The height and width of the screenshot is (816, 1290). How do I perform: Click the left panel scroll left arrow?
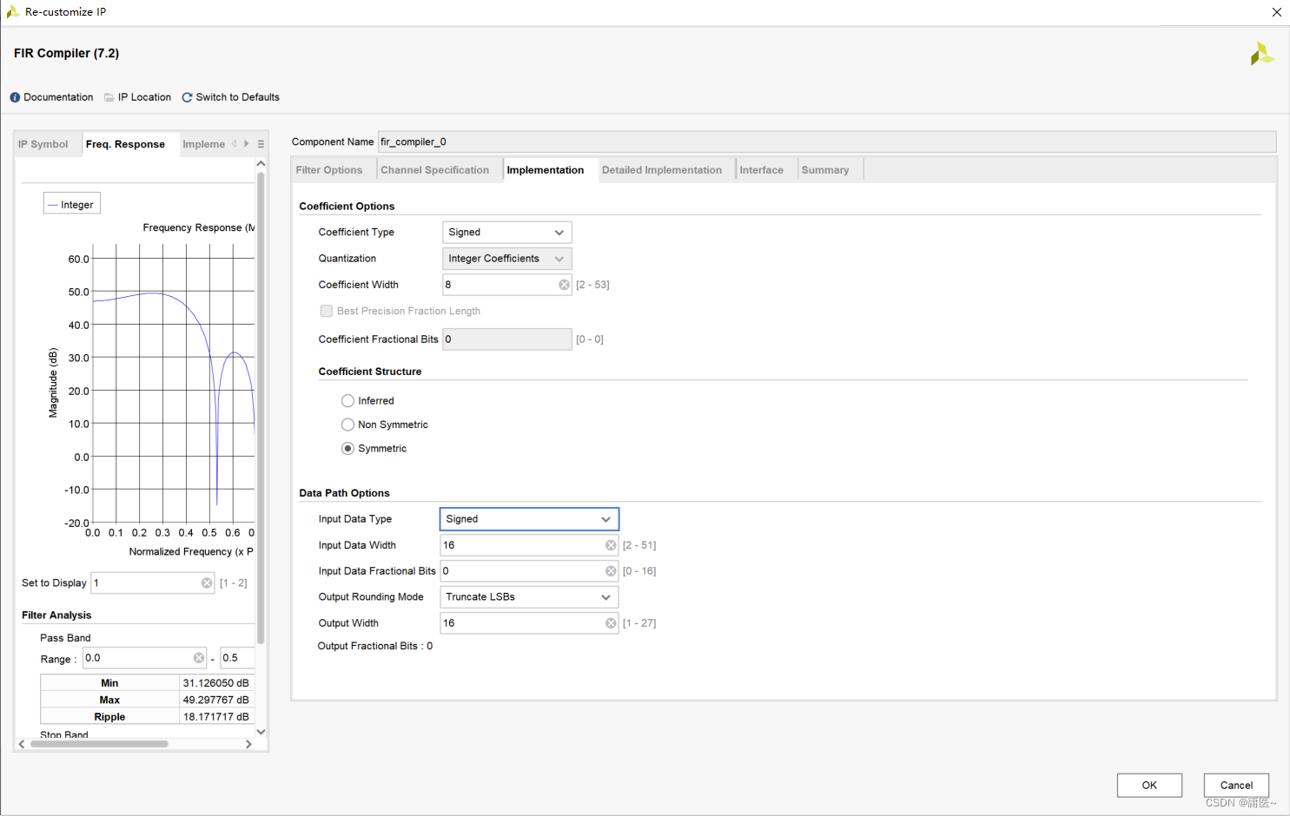(x=22, y=744)
